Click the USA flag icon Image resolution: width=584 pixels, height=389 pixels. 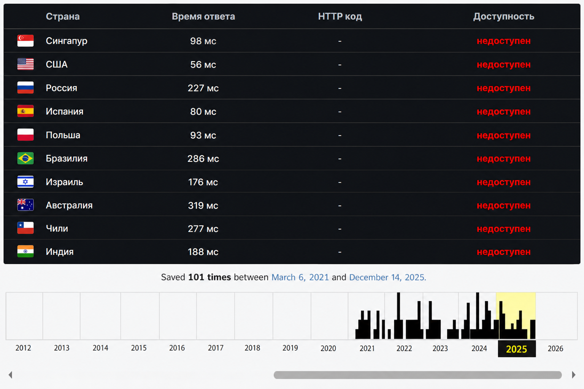[x=25, y=64]
